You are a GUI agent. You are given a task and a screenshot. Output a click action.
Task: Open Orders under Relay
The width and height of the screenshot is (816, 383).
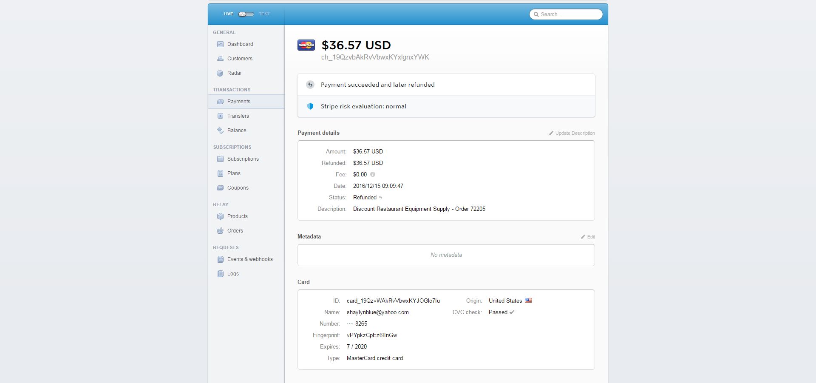point(235,231)
